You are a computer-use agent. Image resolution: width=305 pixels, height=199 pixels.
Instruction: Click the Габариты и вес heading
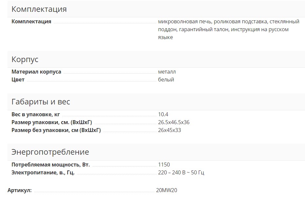41,102
